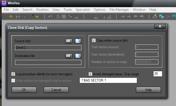176x106 pixels.
Task: Click the Forward double-right arrow icon
Action: [x=142, y=16]
